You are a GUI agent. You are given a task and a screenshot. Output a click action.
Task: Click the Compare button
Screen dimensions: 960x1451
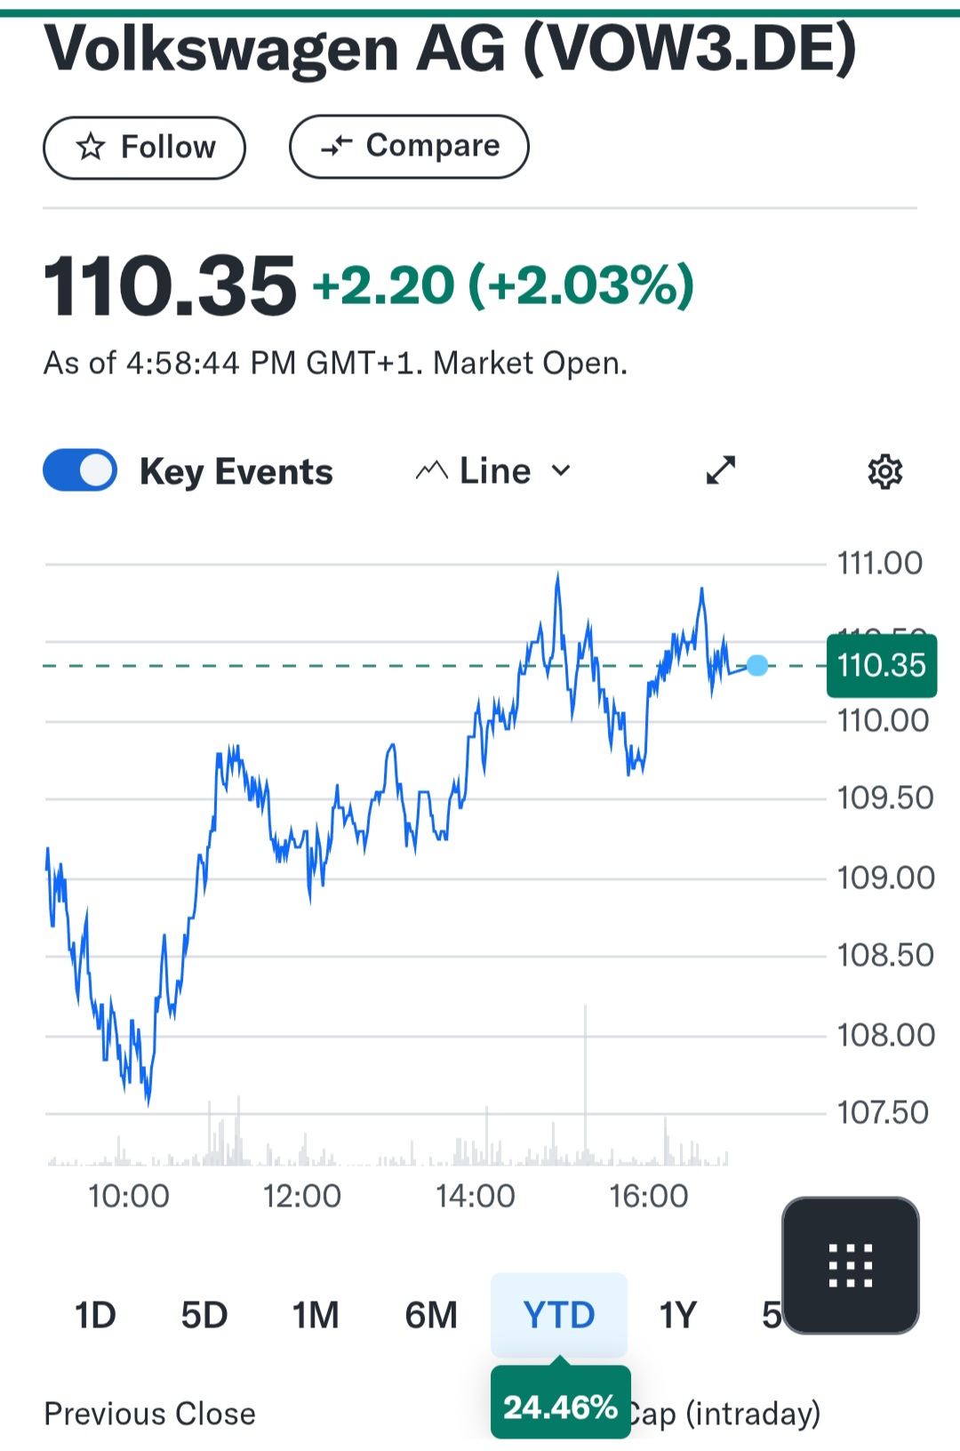coord(409,147)
